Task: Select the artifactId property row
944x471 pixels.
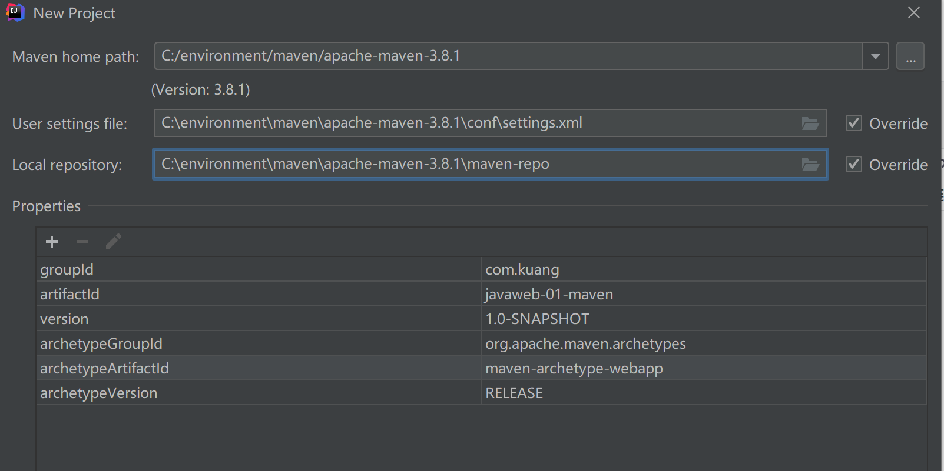Action: coord(481,294)
